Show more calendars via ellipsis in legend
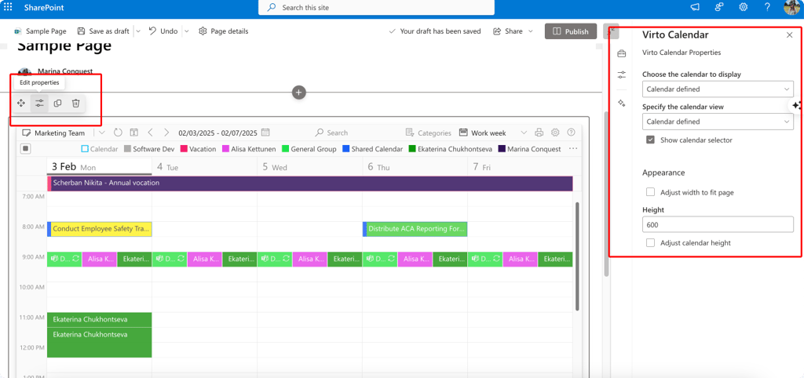Screen dimensions: 804x378 [x=573, y=148]
